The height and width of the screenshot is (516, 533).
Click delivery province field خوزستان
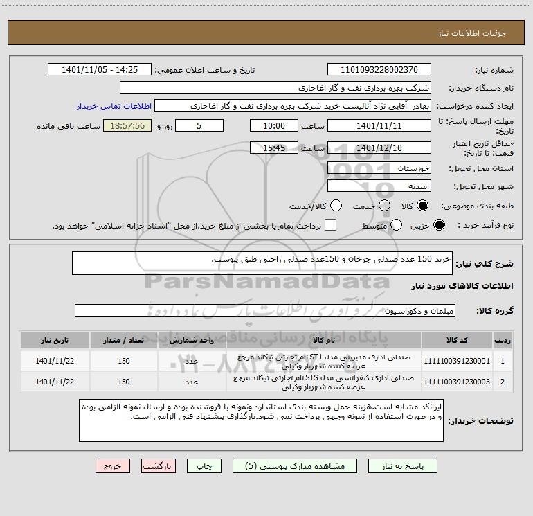[379, 168]
